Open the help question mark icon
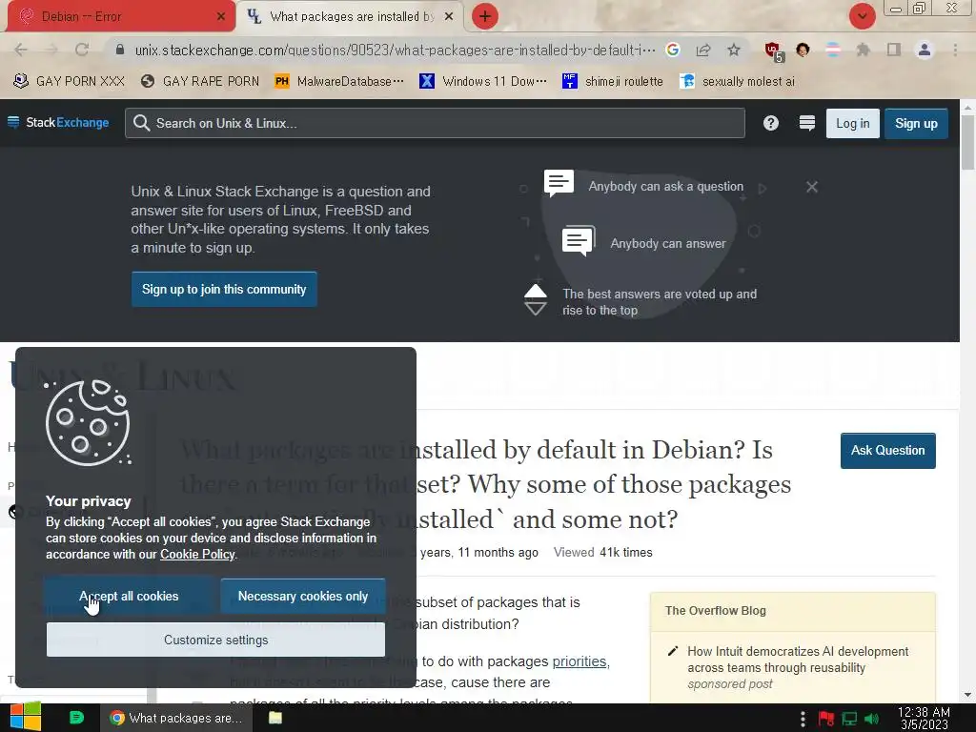The width and height of the screenshot is (976, 732). coord(770,123)
